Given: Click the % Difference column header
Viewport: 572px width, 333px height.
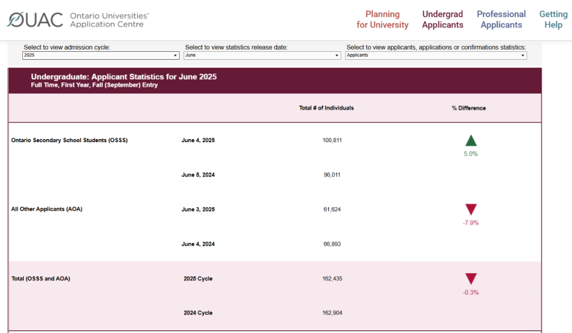Looking at the screenshot, I should (x=469, y=108).
